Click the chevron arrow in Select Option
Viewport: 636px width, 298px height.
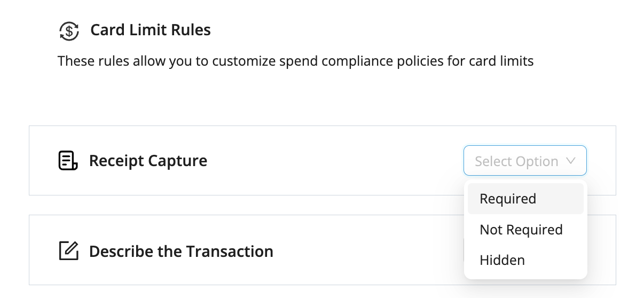[x=571, y=161]
